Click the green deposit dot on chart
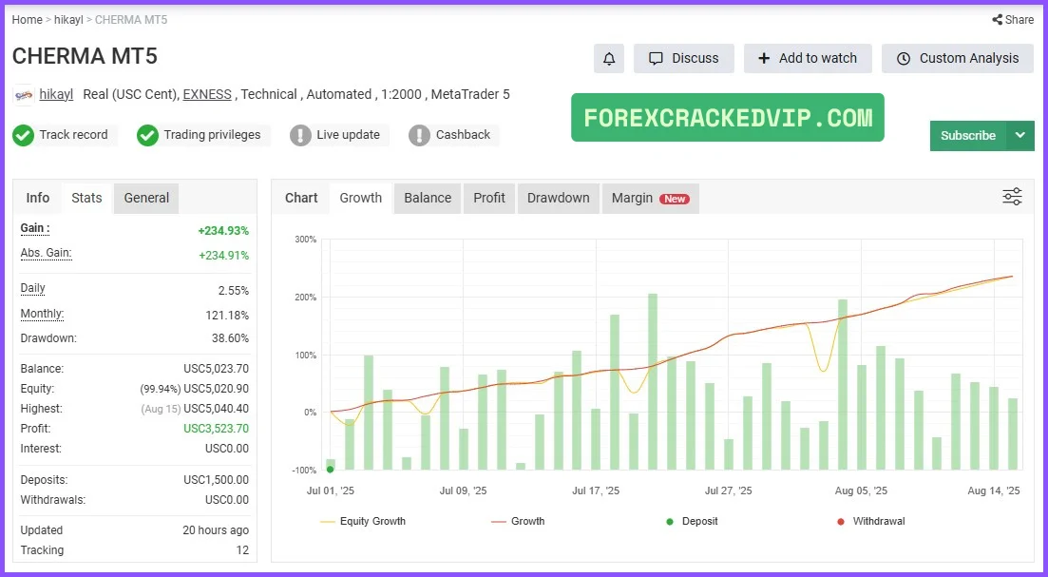1048x577 pixels. tap(331, 470)
